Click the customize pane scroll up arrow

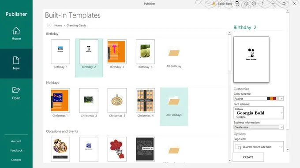(x=288, y=11)
